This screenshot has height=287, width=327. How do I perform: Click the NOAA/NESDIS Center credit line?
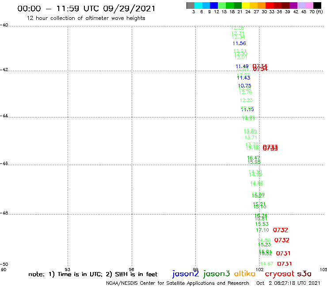[x=178, y=283]
